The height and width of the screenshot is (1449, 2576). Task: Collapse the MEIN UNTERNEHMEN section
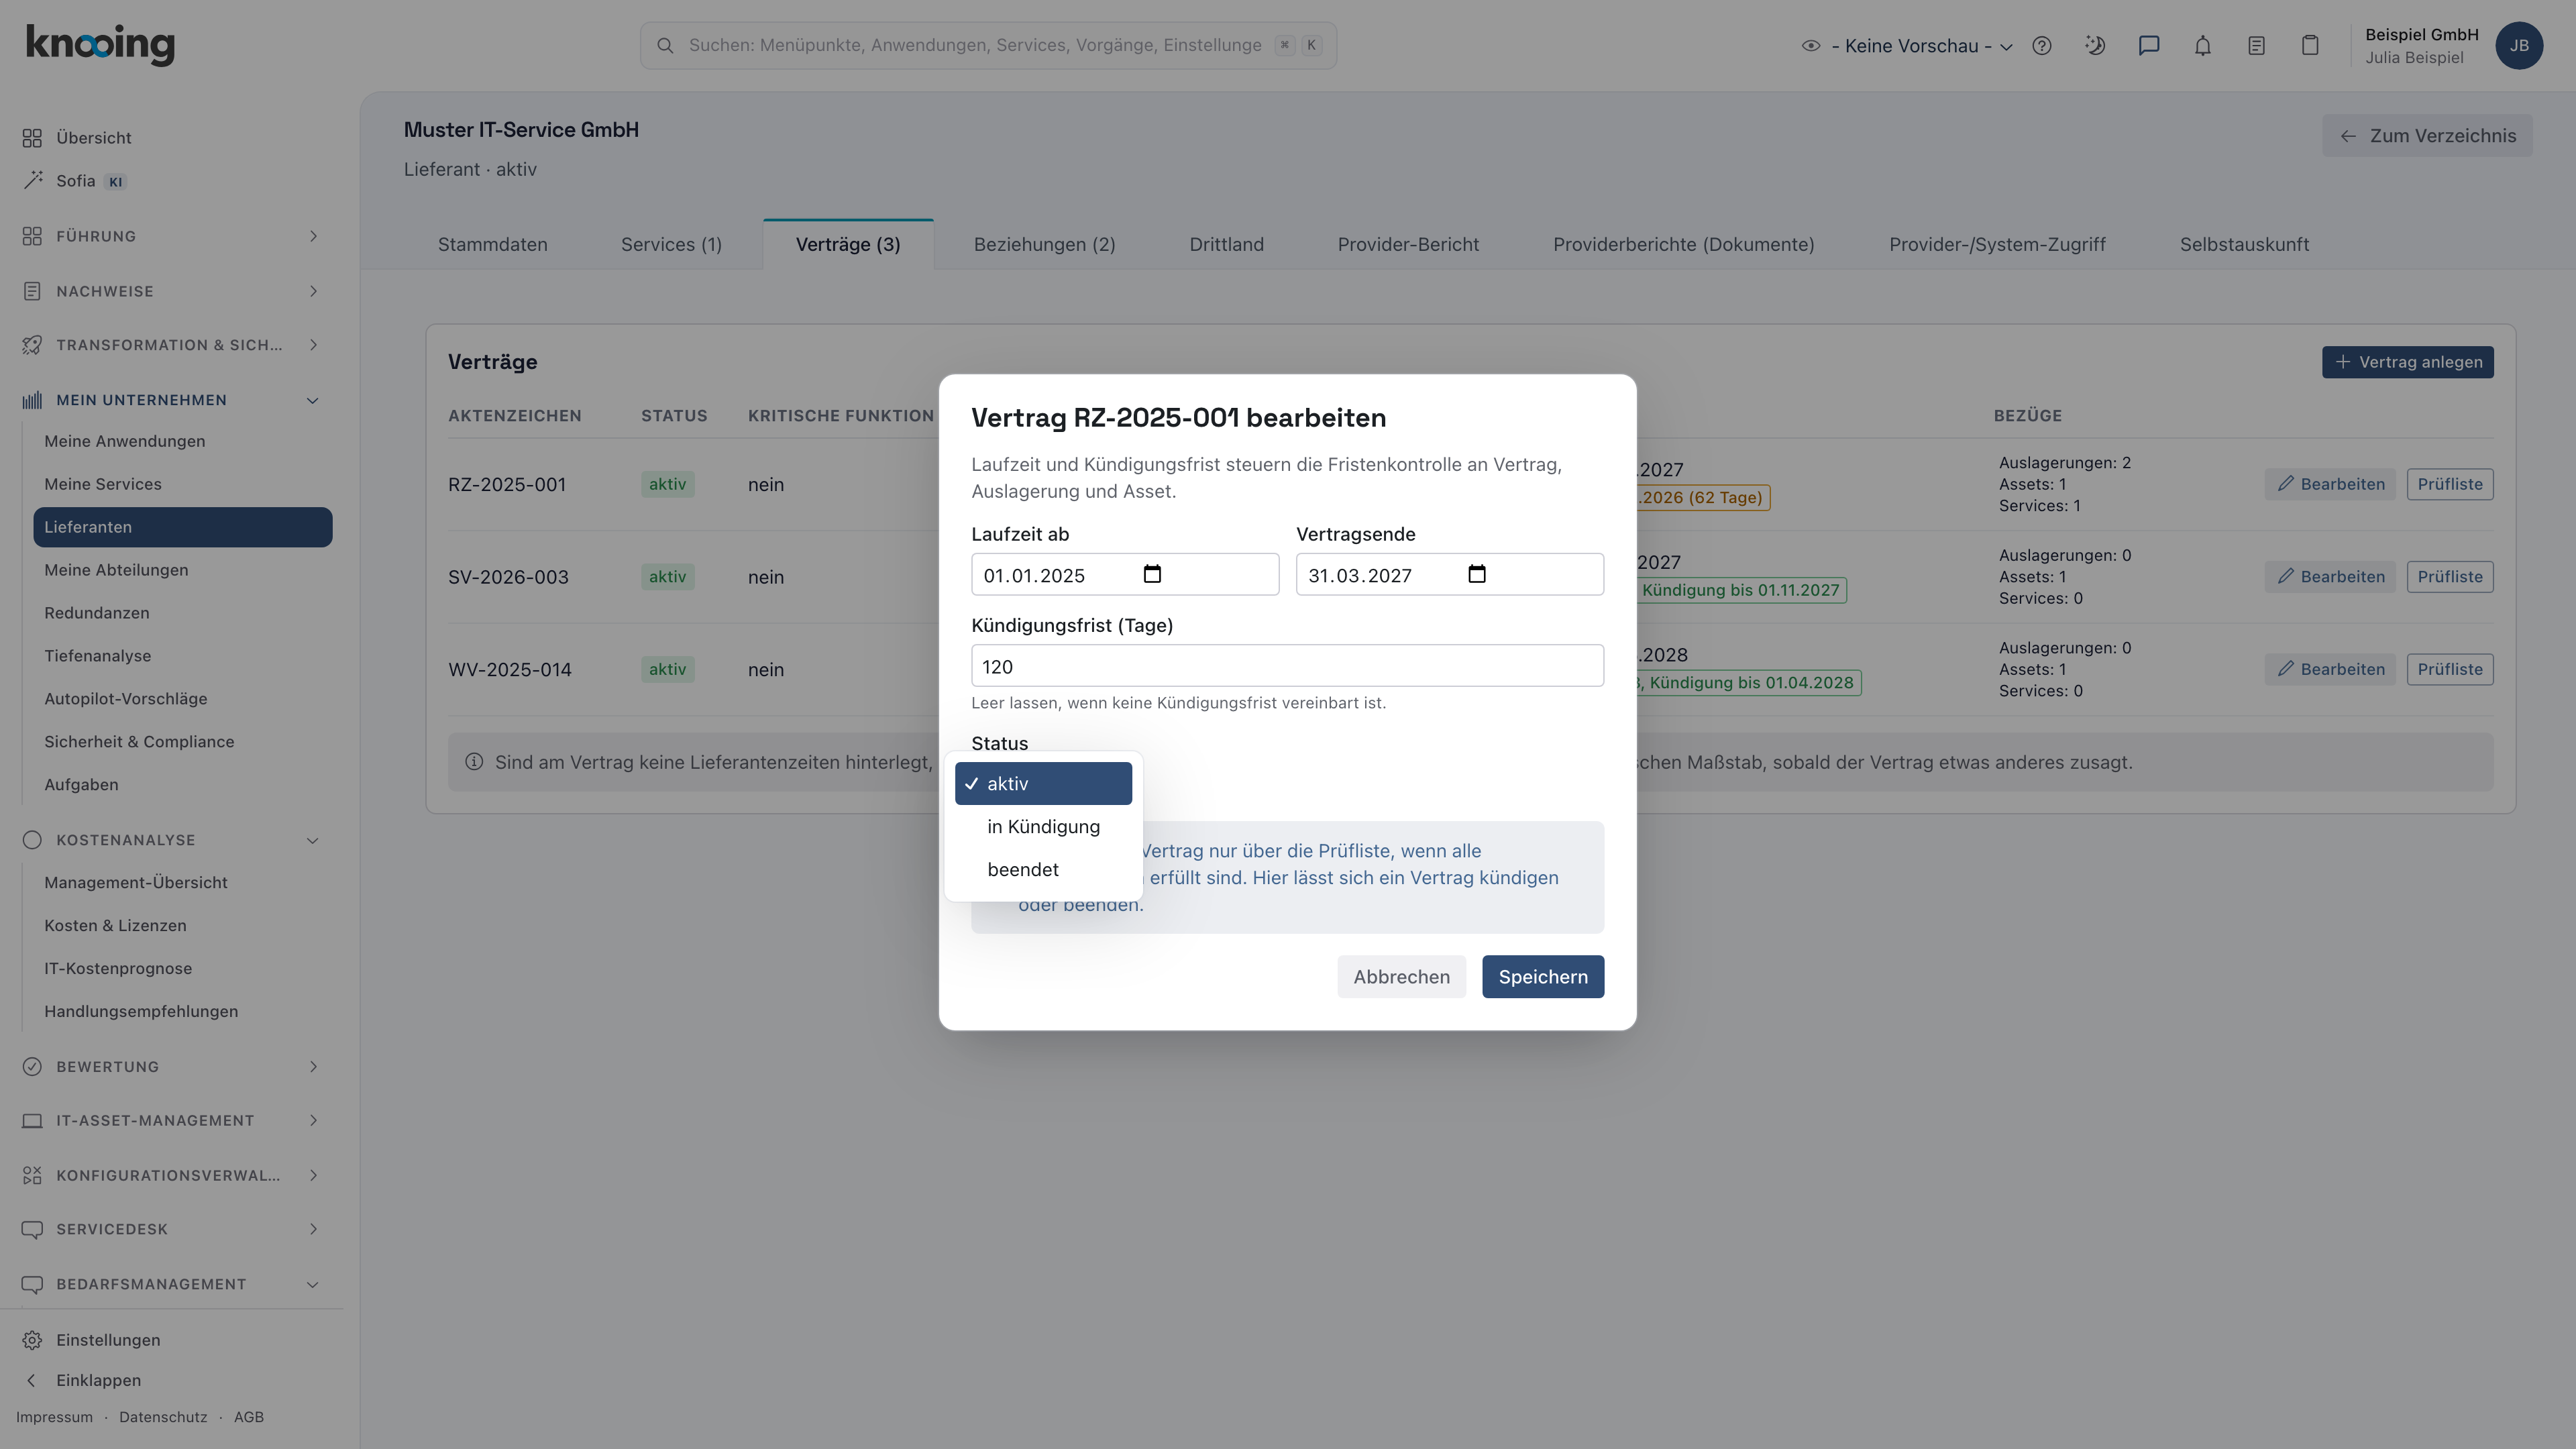(x=172, y=400)
